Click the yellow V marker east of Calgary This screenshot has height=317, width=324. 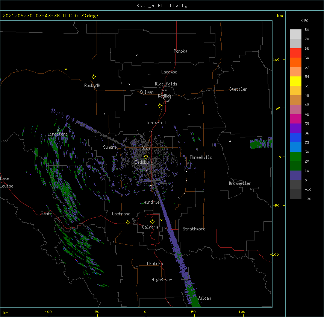(161, 220)
